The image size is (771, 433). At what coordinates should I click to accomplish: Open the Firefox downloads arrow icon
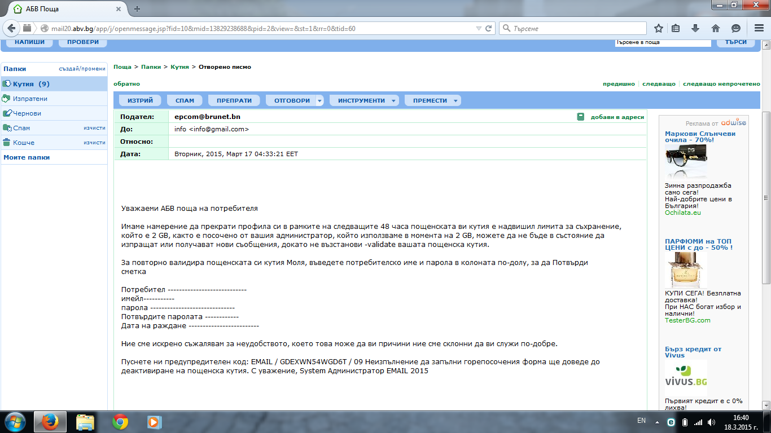pyautogui.click(x=695, y=28)
